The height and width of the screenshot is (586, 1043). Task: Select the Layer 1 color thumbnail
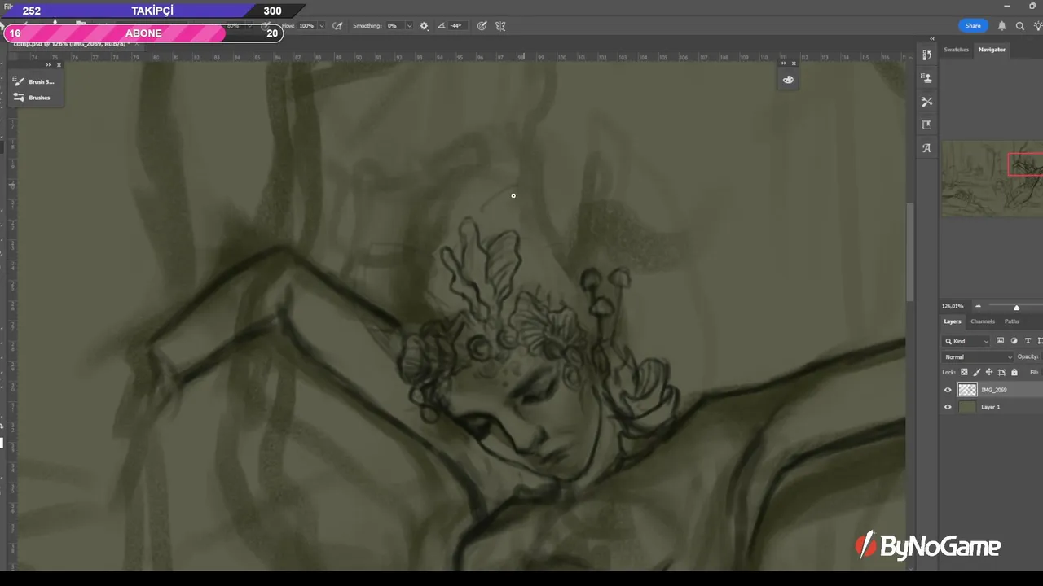point(967,407)
